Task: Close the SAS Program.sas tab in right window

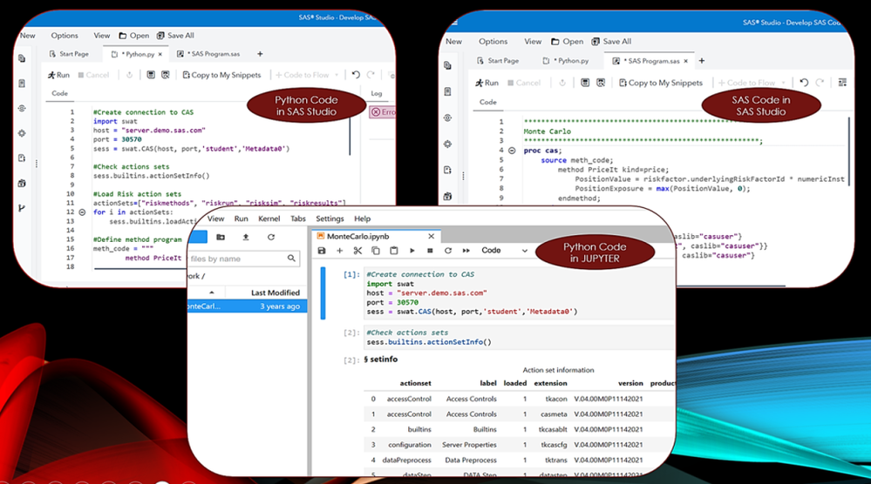Action: [x=685, y=61]
